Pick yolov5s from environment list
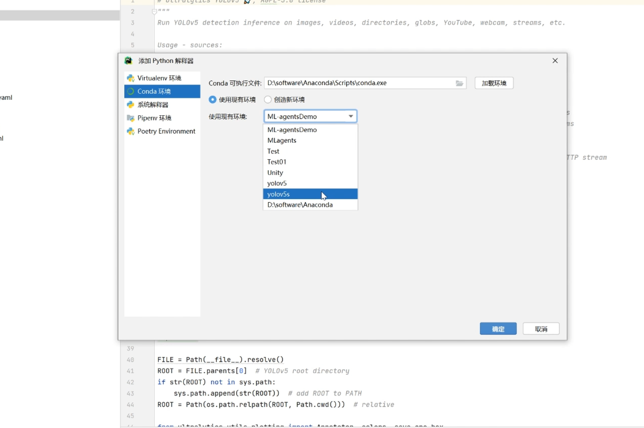This screenshot has width=644, height=428. point(310,194)
